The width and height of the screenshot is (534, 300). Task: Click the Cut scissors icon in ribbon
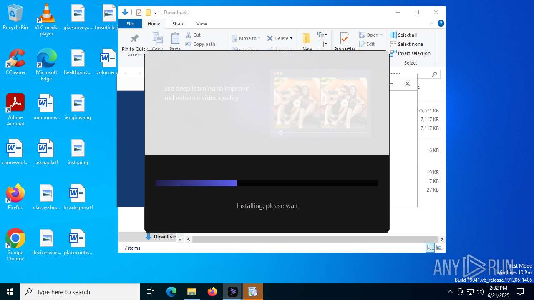click(189, 35)
